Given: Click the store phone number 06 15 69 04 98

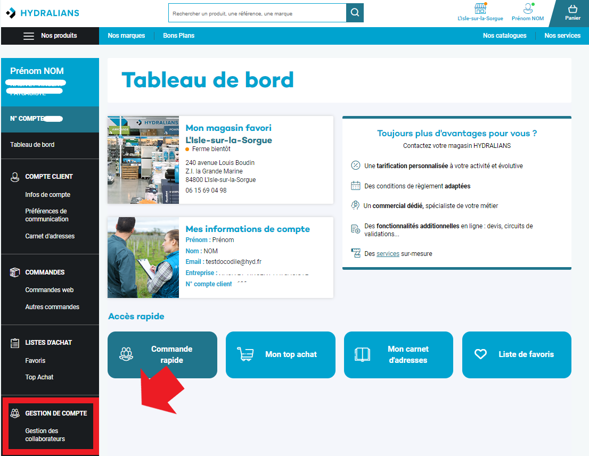Looking at the screenshot, I should pos(206,190).
